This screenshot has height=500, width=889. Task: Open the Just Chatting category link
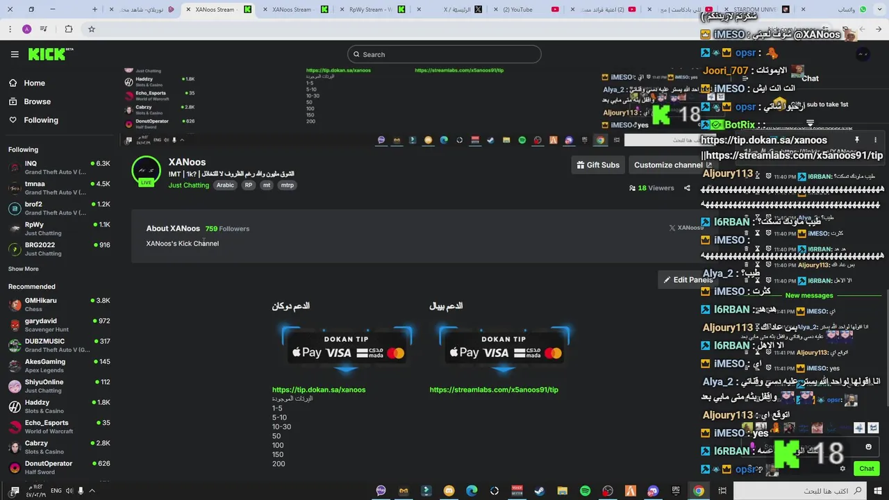[188, 185]
